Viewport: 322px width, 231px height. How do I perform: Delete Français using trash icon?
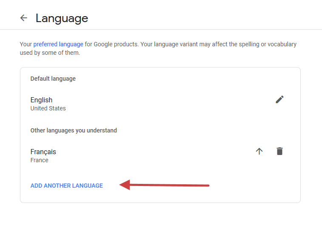279,151
